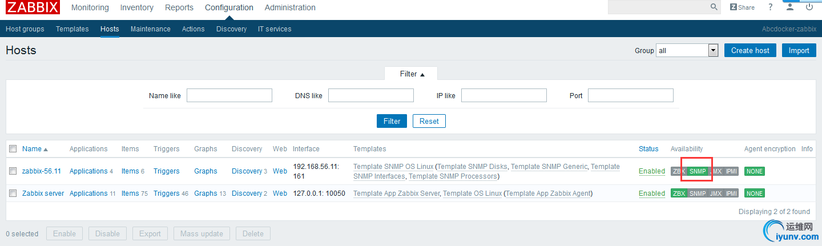
Task: Focus the DNS like input field
Action: (x=371, y=95)
